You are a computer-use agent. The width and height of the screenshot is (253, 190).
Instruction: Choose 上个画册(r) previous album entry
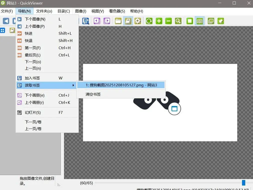tap(47, 103)
